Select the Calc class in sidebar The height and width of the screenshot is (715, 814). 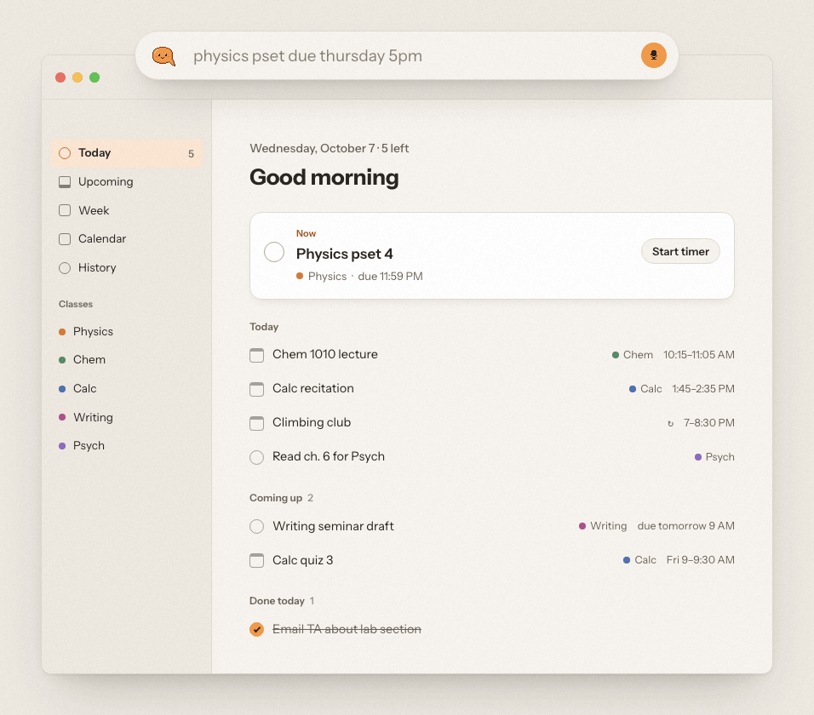click(126, 389)
